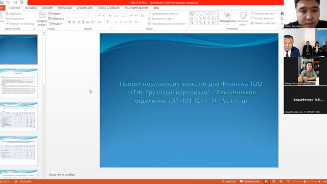This screenshot has width=327, height=184.
Task: Start slideshow from quick access toolbar icon
Action: click(21, 2)
